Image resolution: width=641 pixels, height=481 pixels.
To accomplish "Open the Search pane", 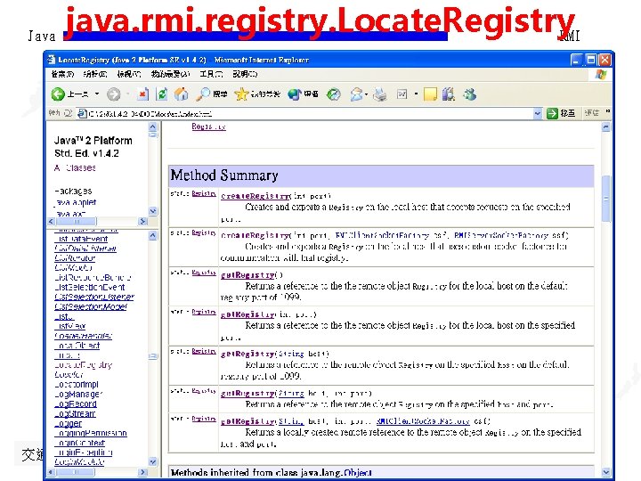I will tap(211, 94).
